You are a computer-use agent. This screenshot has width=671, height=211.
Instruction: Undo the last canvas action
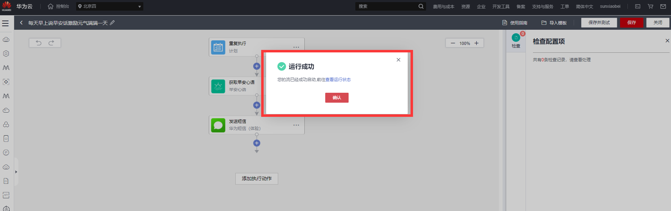(39, 43)
